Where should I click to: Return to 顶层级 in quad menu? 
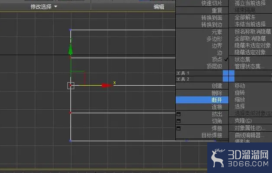point(214,66)
